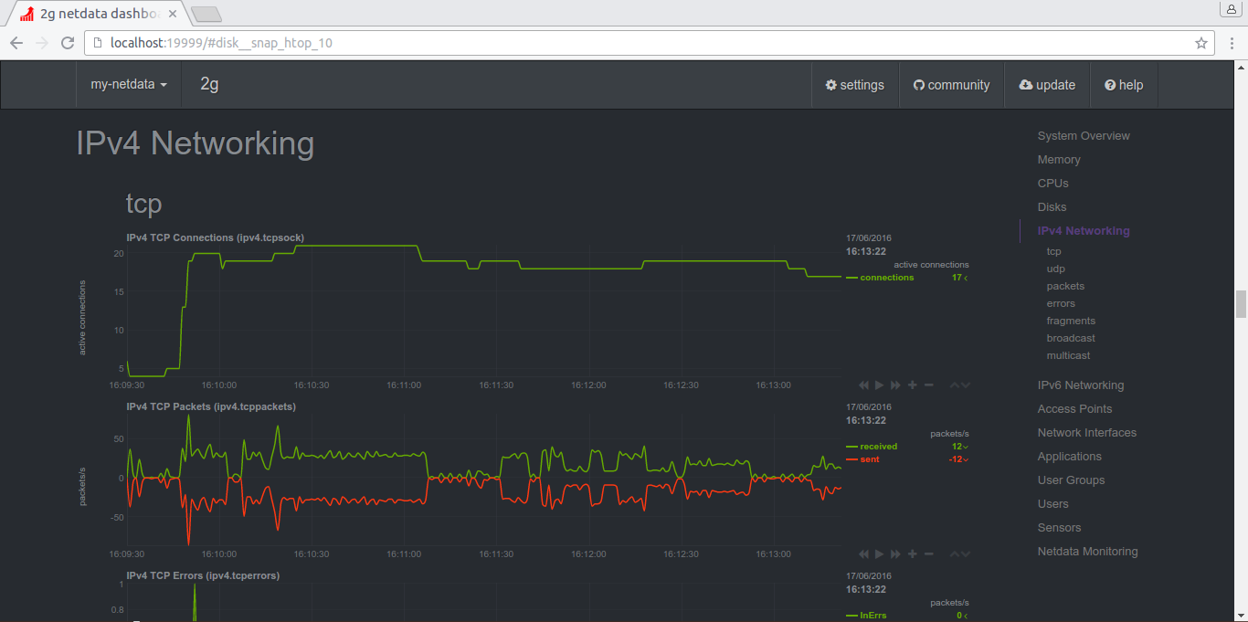Open the browser user profile icon

pyautogui.click(x=1231, y=8)
